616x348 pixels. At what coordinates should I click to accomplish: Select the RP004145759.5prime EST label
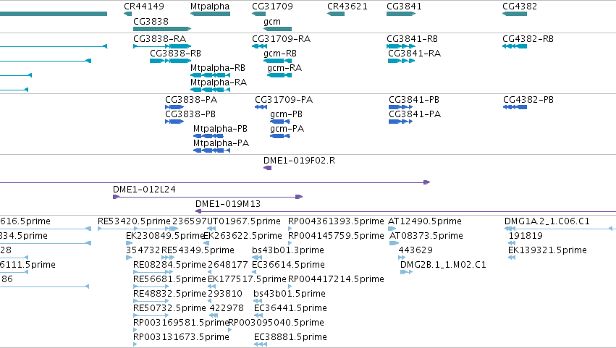[x=336, y=236]
